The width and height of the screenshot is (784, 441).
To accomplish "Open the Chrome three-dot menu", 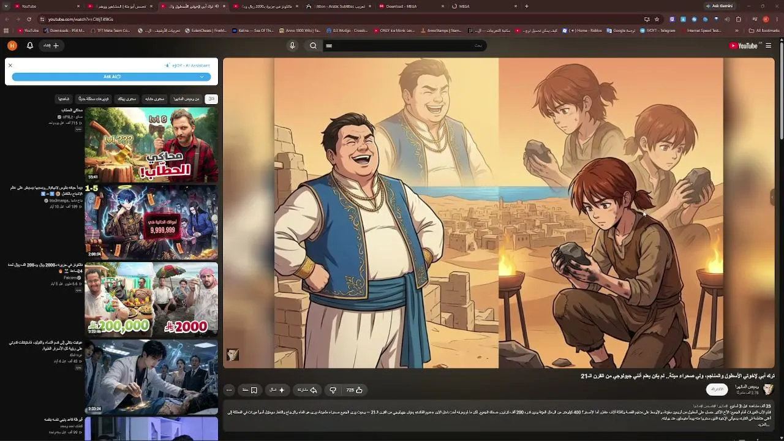I will (777, 19).
